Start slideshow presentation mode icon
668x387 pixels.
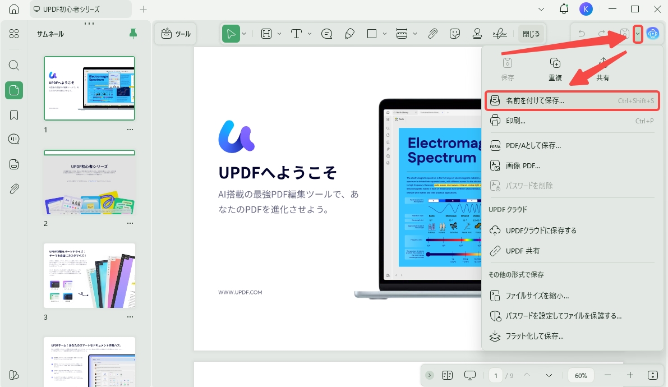(x=470, y=375)
